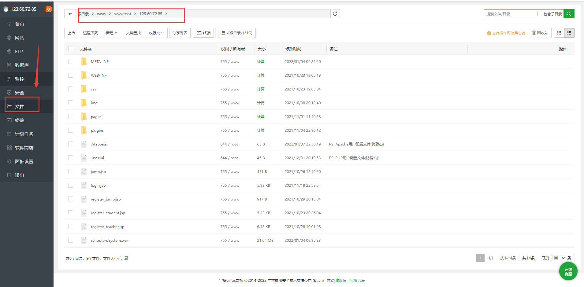
Task: Click 退出 (Logout) in the sidebar
Action: (27, 175)
